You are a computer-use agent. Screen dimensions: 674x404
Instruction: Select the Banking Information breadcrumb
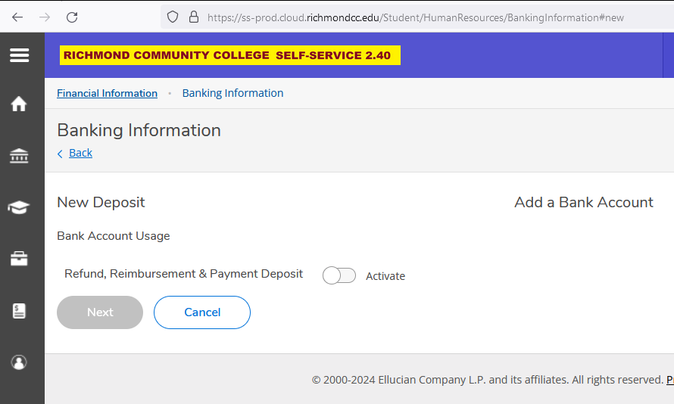tap(232, 93)
